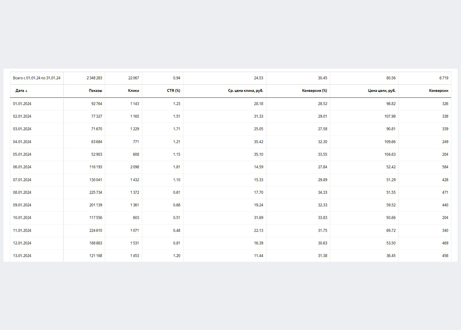Click the 2 098 clicks cell
Screen dimensions: 461x330
[134, 167]
